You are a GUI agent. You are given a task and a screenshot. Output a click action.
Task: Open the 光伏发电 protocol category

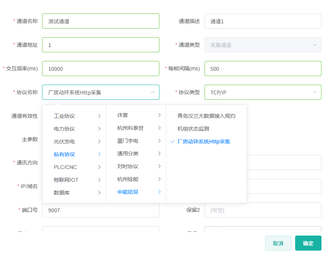click(x=64, y=141)
